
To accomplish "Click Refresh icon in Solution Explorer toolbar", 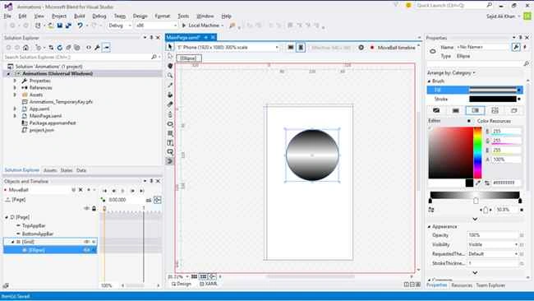I will [60, 48].
